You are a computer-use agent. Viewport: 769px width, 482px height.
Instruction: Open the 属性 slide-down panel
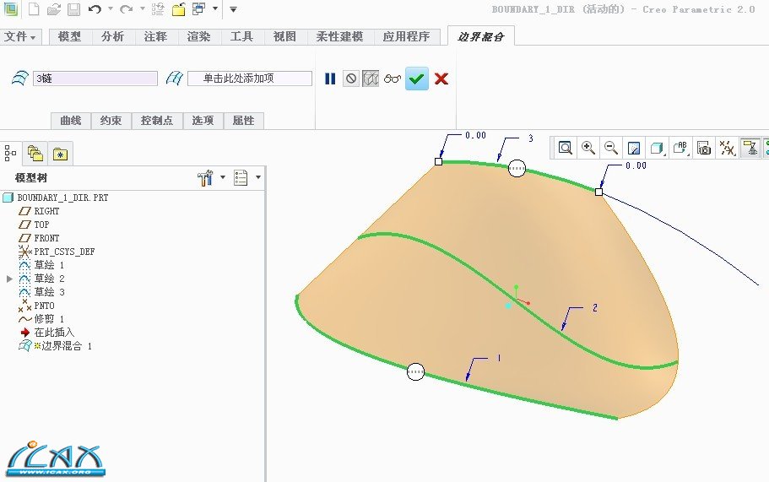point(243,121)
